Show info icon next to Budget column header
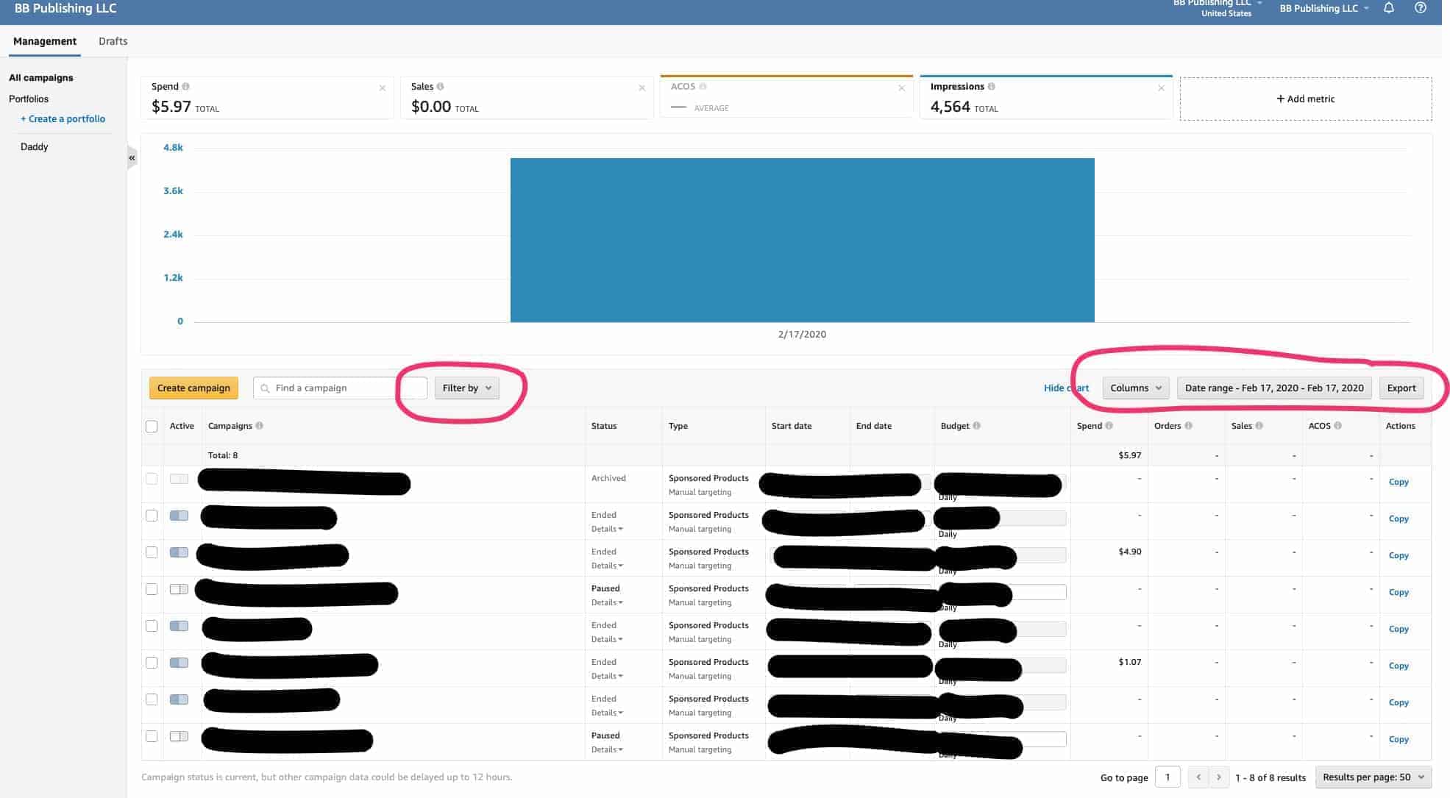Image resolution: width=1450 pixels, height=798 pixels. 977,426
